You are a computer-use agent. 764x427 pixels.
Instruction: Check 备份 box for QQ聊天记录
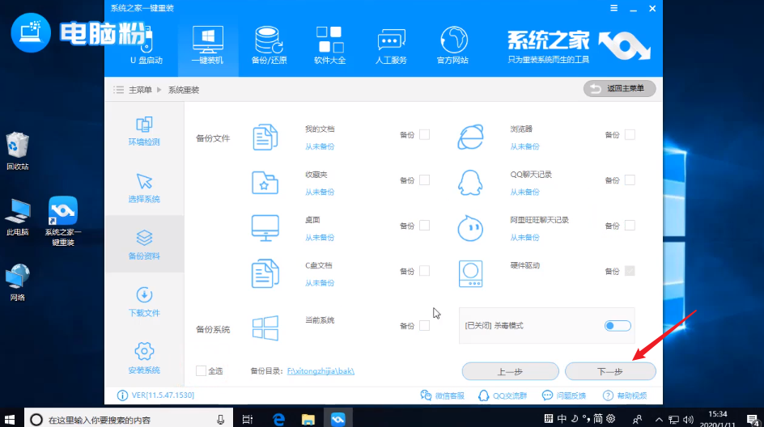click(x=630, y=180)
